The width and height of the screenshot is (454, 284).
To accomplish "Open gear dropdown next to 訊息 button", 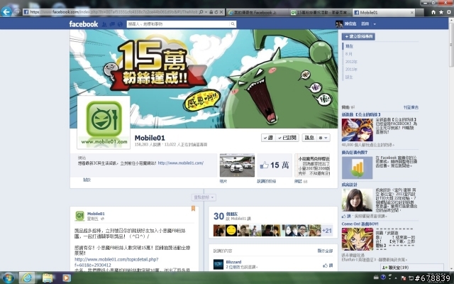I will click(x=323, y=138).
